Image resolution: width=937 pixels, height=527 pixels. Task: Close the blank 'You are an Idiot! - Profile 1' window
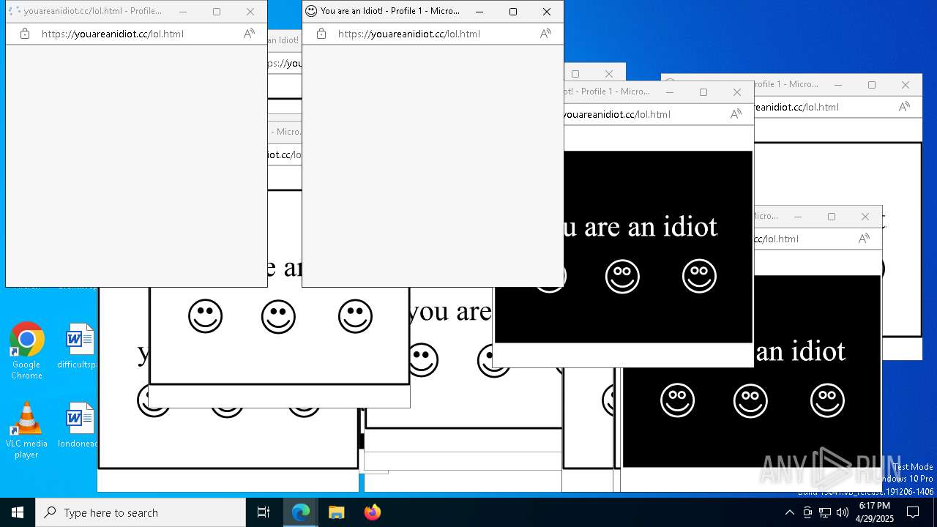click(x=547, y=12)
